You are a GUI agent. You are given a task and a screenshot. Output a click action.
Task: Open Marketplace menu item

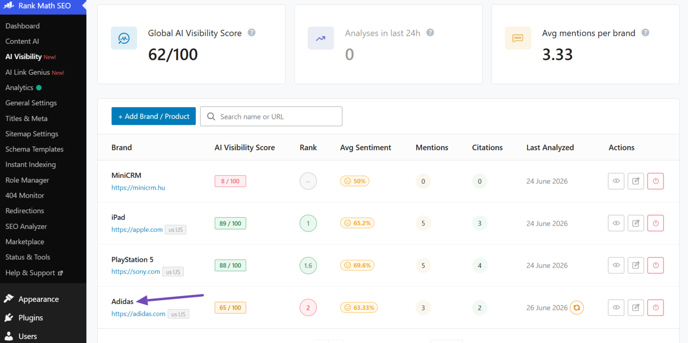[x=25, y=241]
